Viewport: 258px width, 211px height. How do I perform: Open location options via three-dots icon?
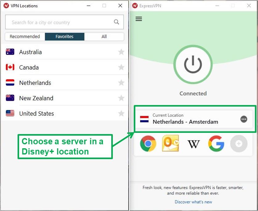(244, 119)
